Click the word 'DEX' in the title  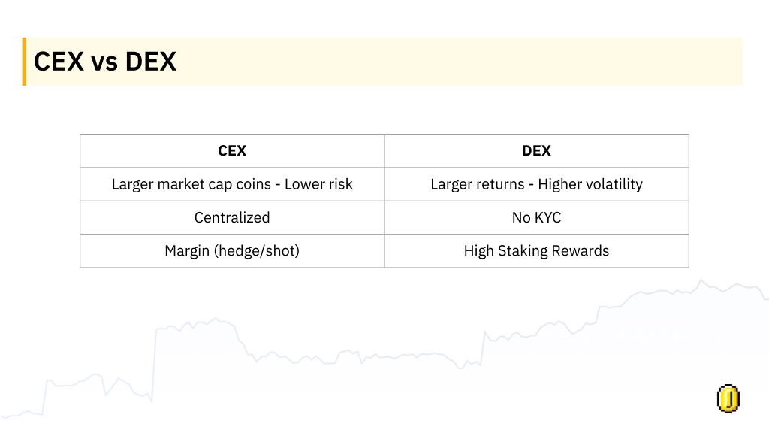150,62
